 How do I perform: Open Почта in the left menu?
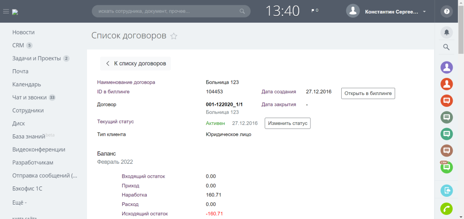[x=20, y=71]
